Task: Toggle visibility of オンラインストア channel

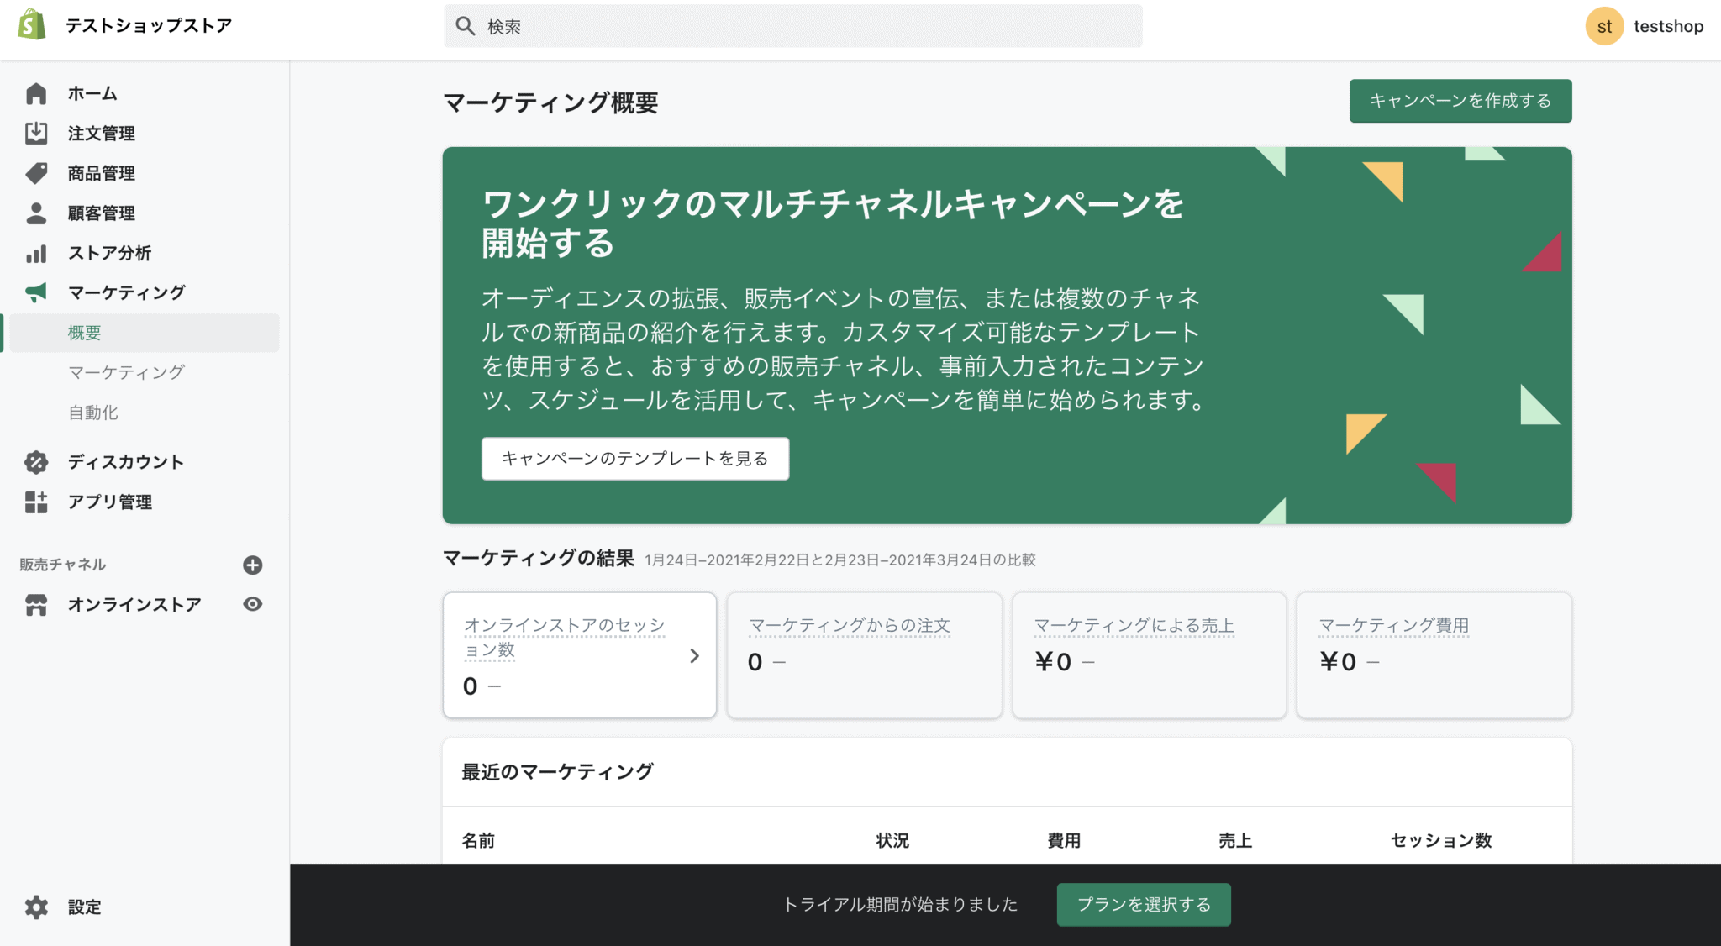Action: [252, 604]
